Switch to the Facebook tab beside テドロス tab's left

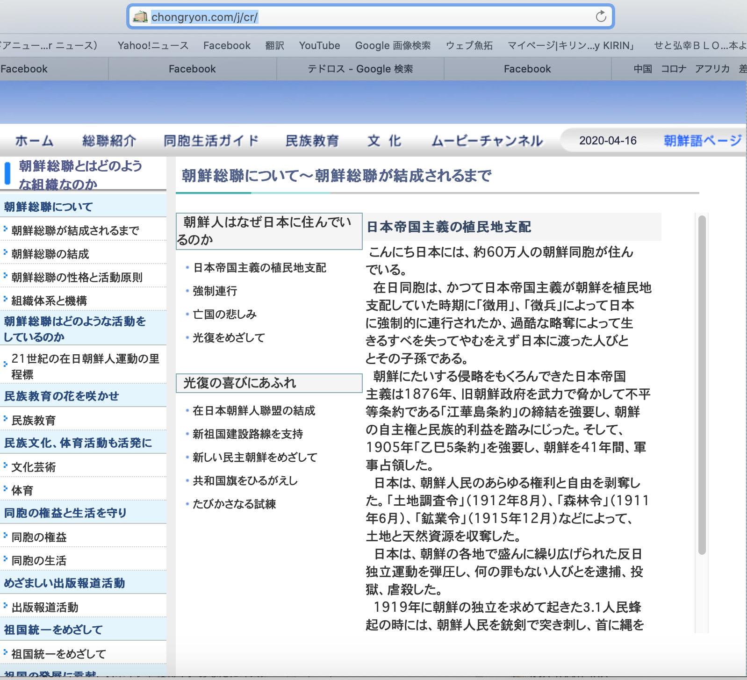pos(192,69)
